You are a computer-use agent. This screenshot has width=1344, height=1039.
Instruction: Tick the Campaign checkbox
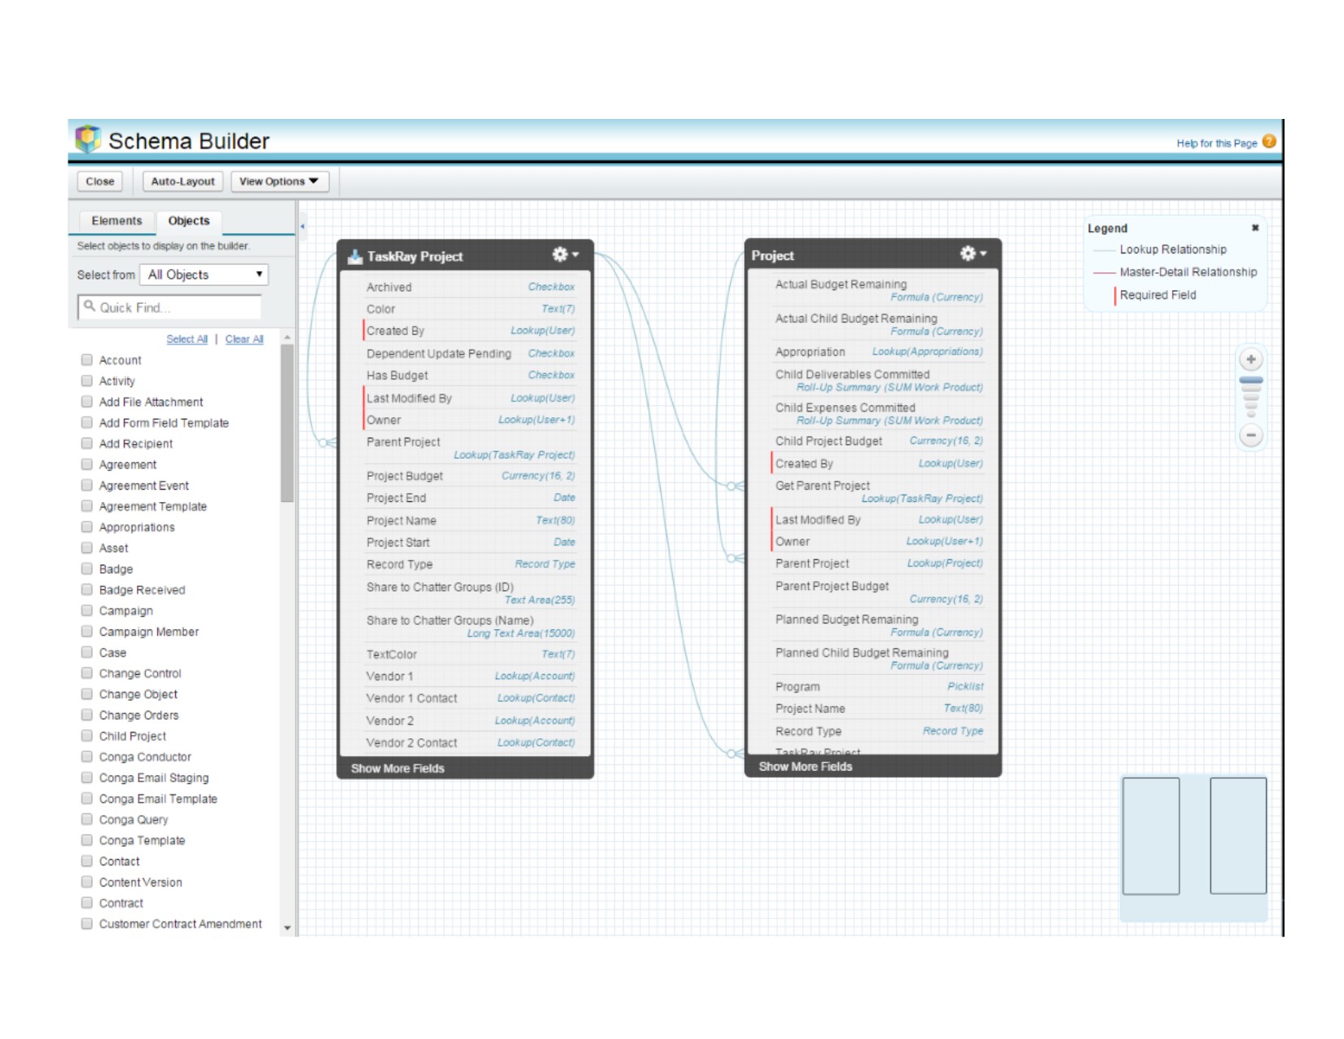(86, 610)
